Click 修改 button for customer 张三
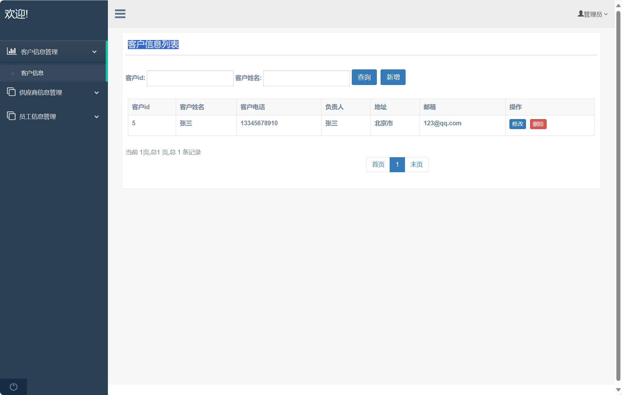This screenshot has height=395, width=622. pyautogui.click(x=517, y=124)
